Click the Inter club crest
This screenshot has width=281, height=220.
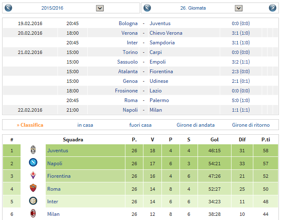pos(33,201)
